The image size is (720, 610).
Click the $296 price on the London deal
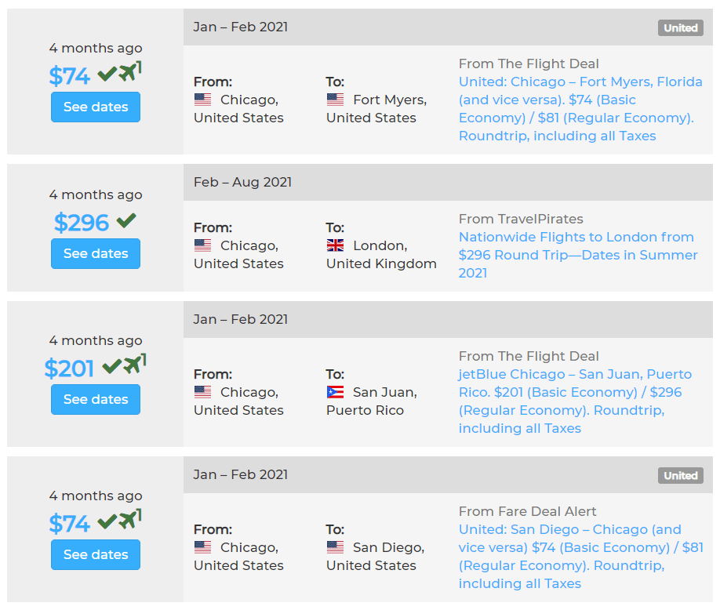click(82, 223)
